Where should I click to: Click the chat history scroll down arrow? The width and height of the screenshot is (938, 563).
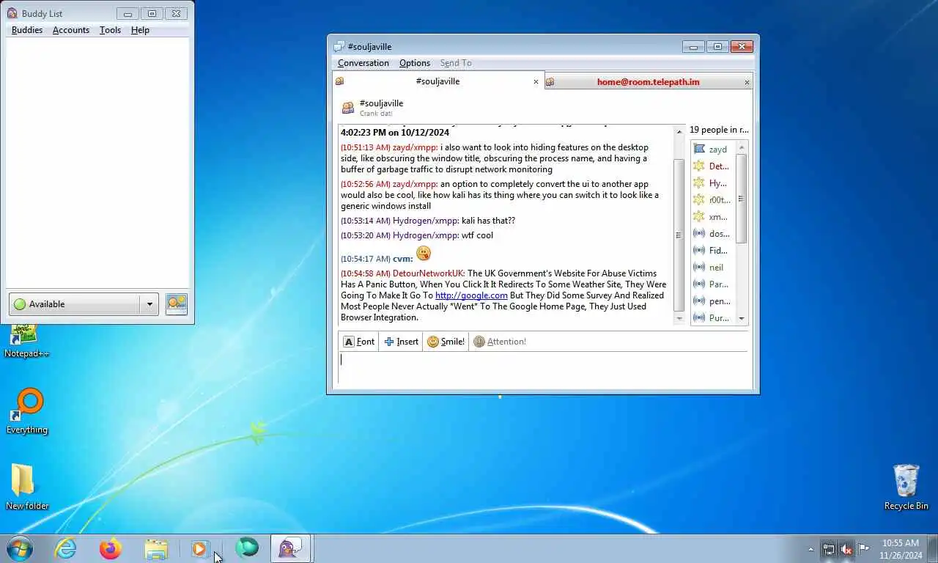(679, 319)
